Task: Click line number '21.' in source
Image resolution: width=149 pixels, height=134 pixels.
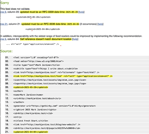Action: pos(7,132)
